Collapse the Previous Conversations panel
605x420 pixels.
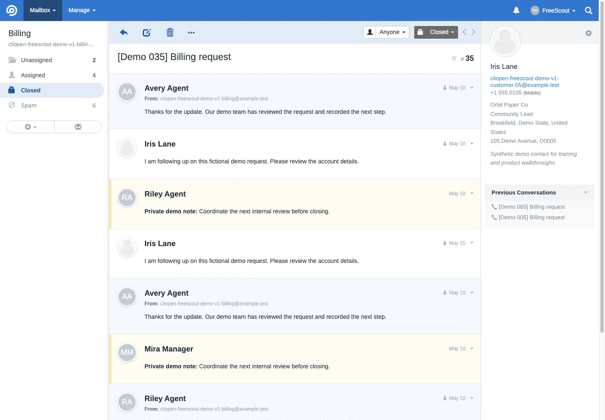586,192
